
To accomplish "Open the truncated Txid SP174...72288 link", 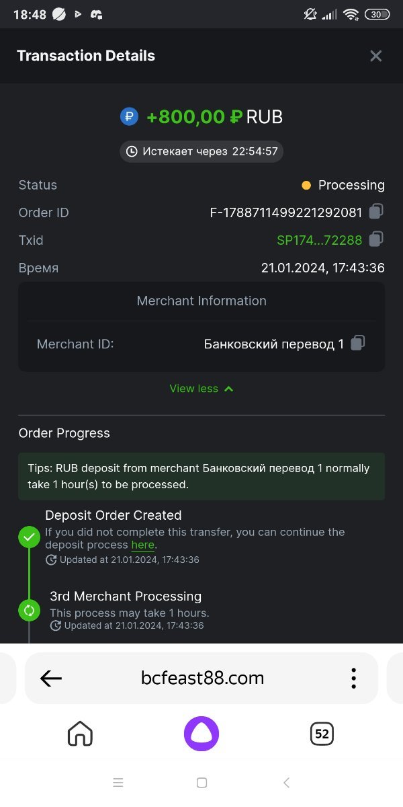I will tap(319, 240).
